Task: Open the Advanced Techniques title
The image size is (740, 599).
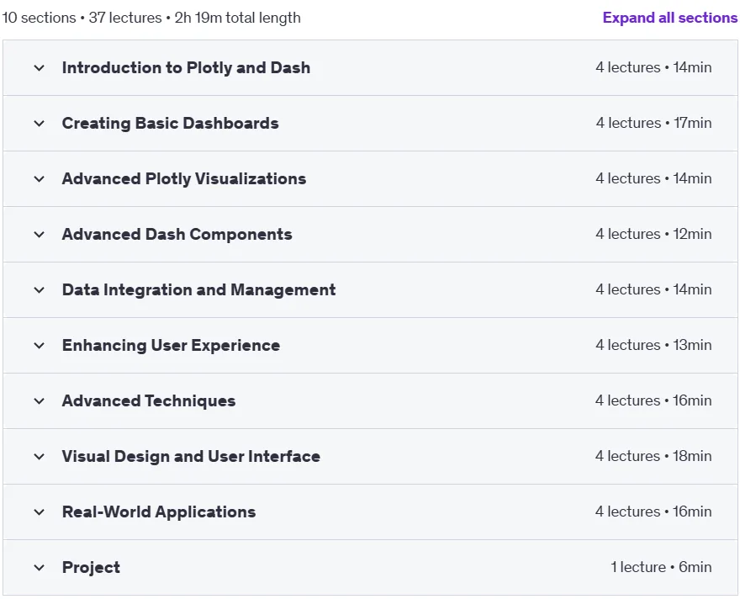Action: (x=149, y=400)
